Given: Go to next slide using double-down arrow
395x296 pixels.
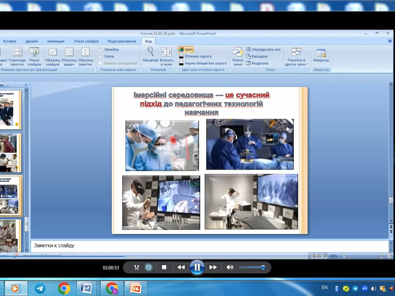Looking at the screenshot, I should [391, 232].
